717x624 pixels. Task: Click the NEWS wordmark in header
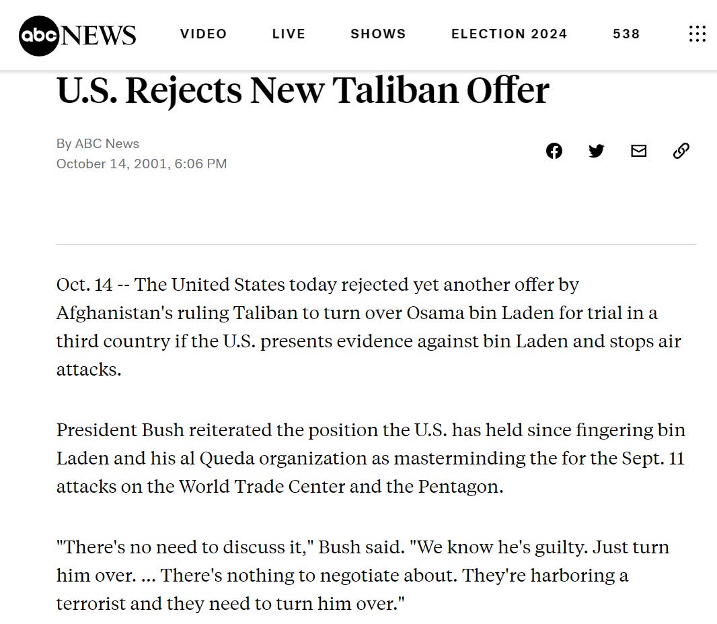(x=98, y=35)
